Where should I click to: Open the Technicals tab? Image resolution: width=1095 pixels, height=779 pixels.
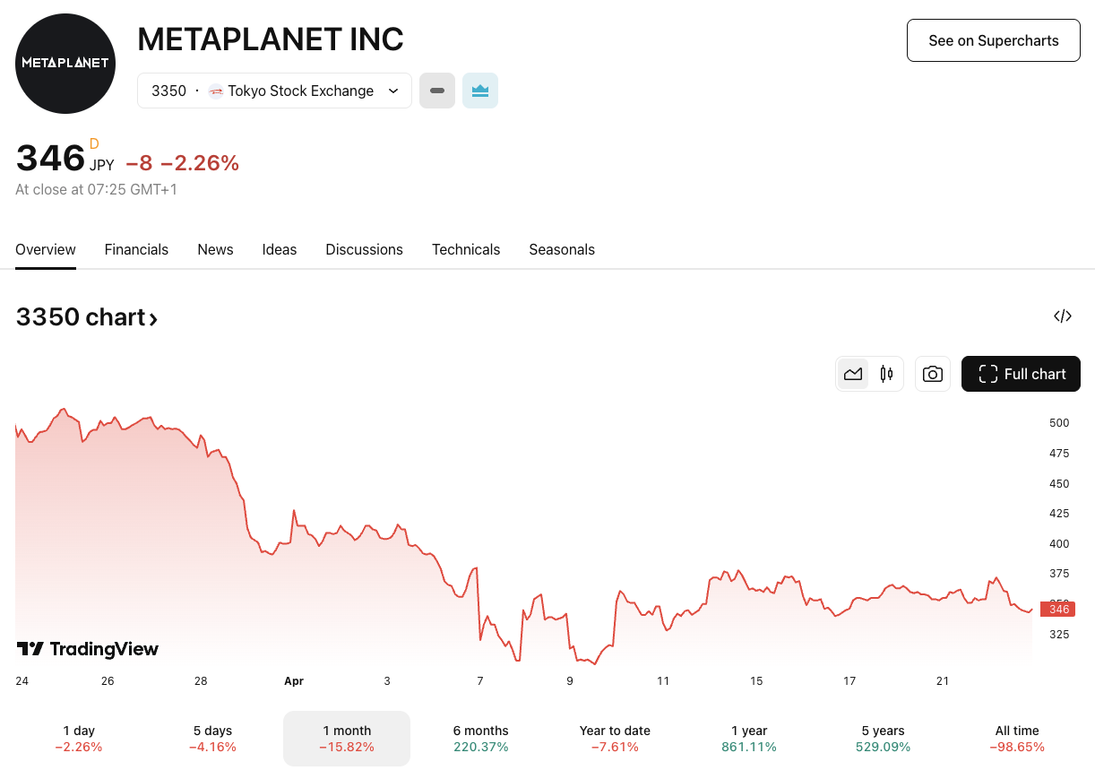(466, 249)
